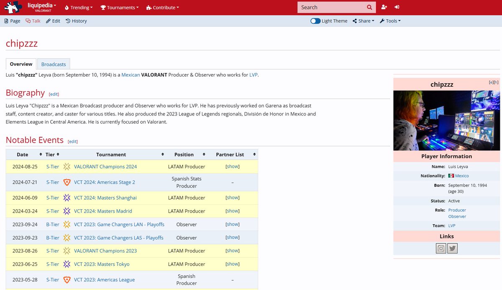Image resolution: width=502 pixels, height=290 pixels.
Task: Click the VALORANT Champions 2023 tournament icon
Action: point(67,251)
